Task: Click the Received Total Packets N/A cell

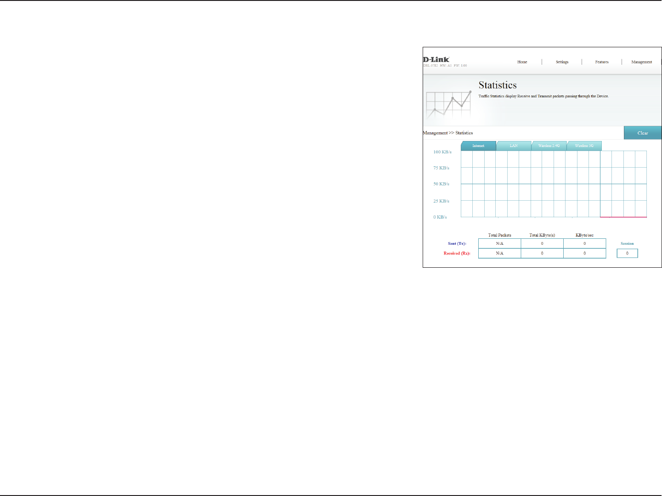Action: 499,253
